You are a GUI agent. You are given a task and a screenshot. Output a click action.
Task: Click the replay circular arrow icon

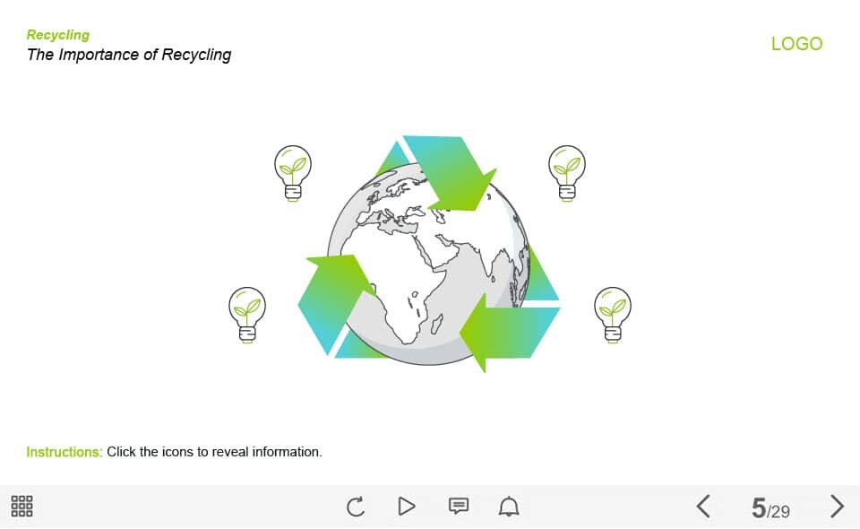356,507
